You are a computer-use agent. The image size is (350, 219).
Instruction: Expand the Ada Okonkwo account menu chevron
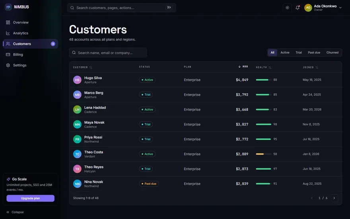pos(340,8)
